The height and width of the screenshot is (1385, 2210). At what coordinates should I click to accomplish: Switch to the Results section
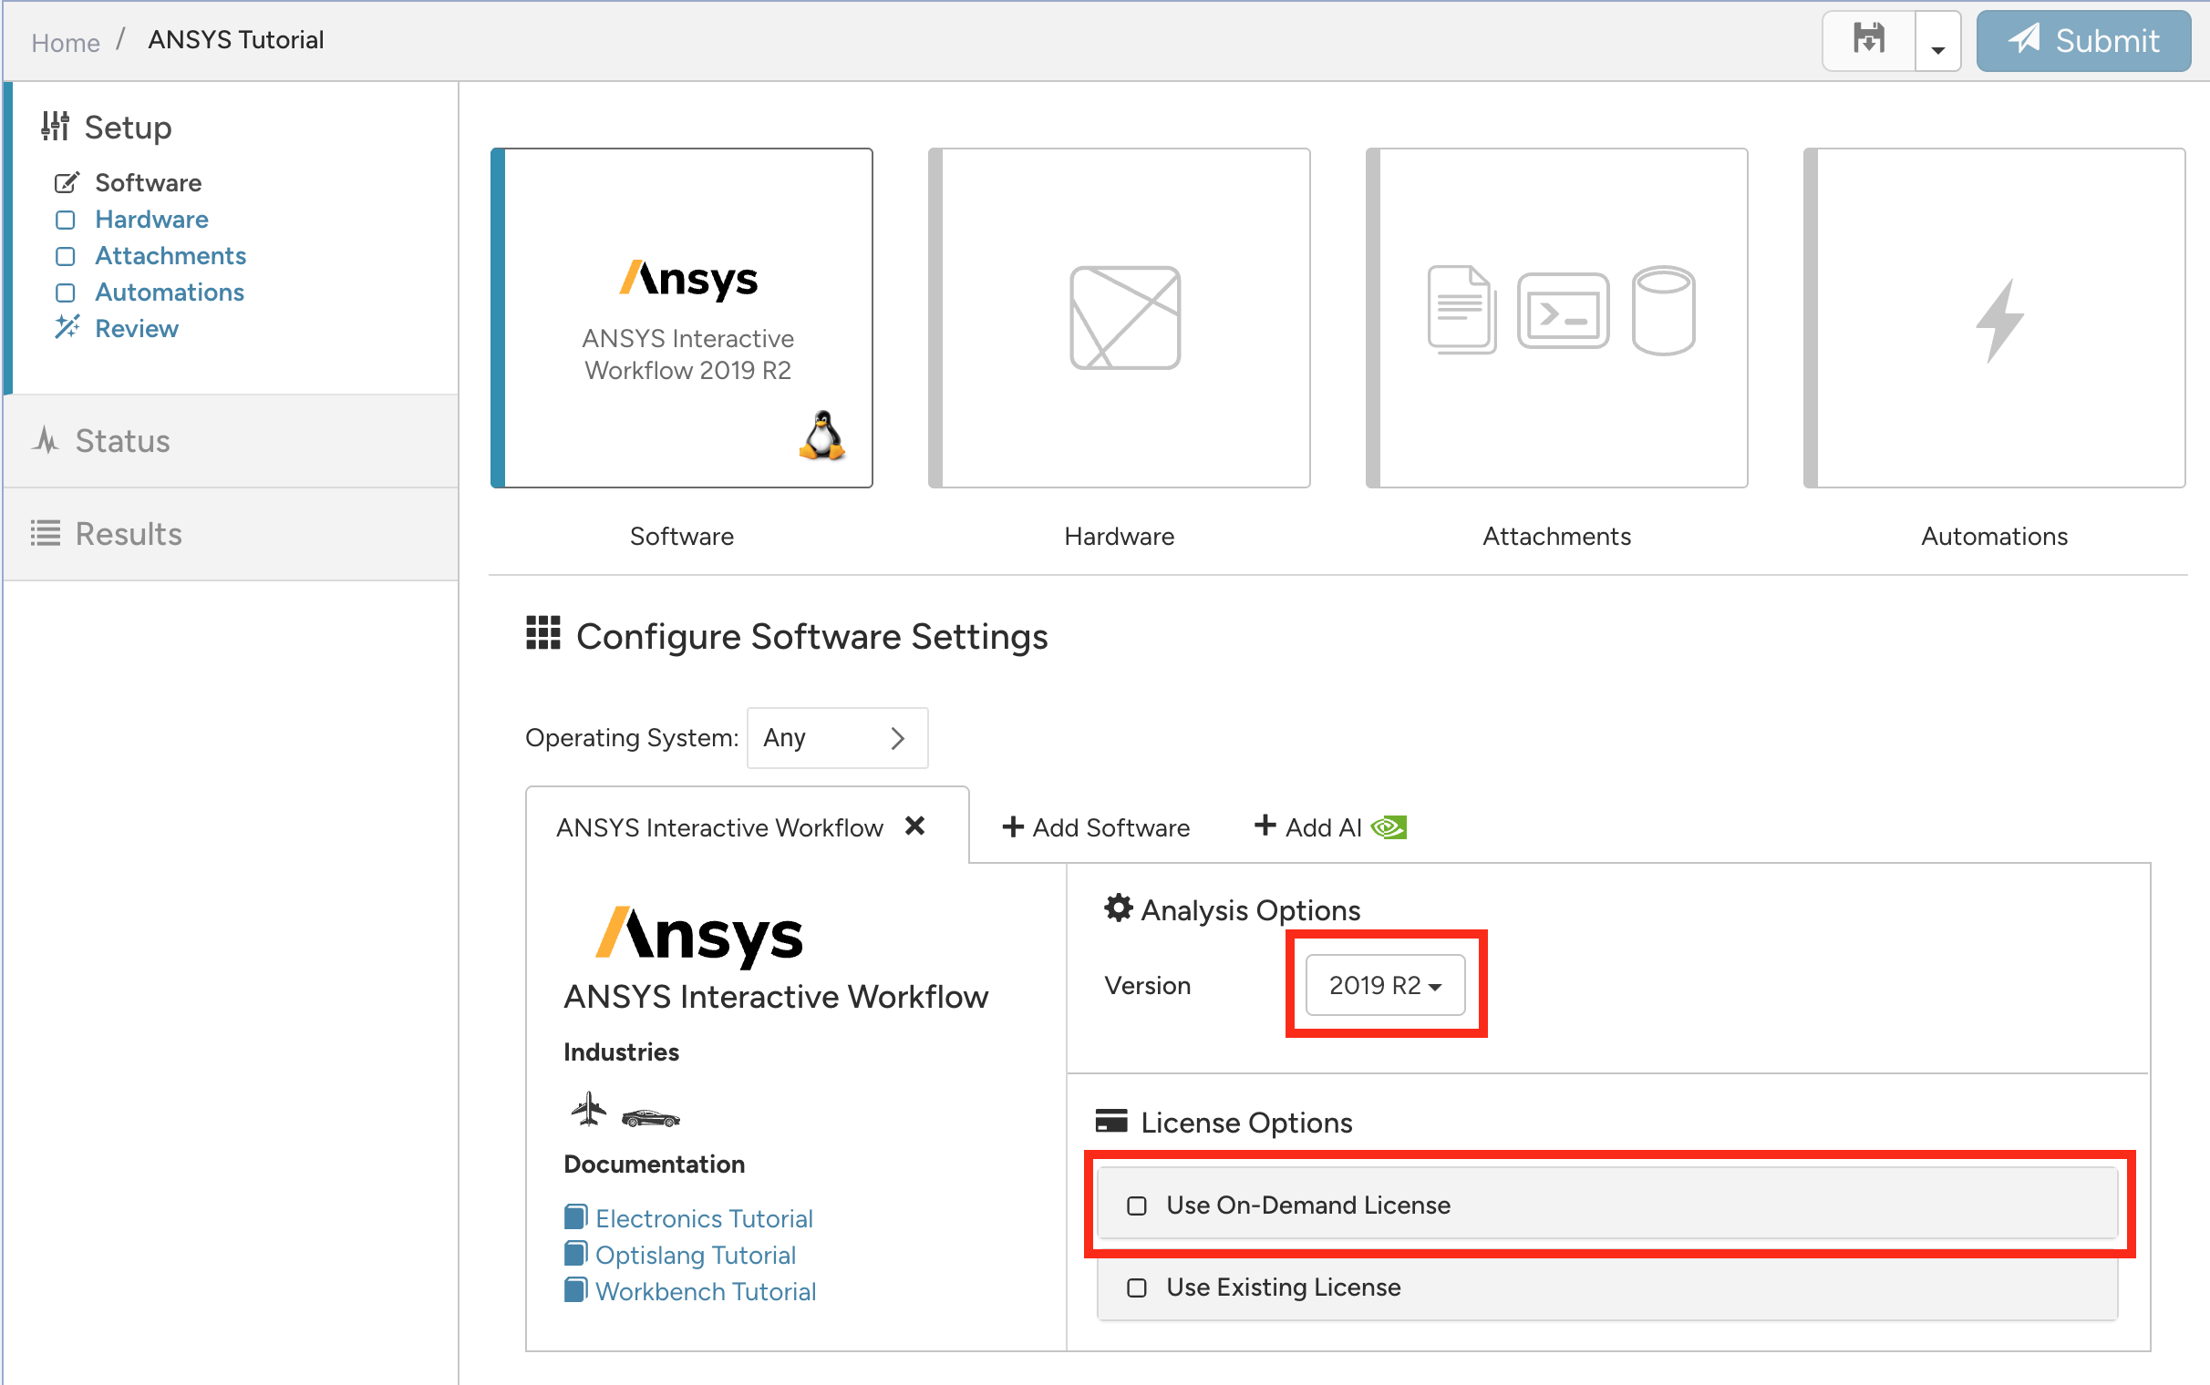(129, 534)
